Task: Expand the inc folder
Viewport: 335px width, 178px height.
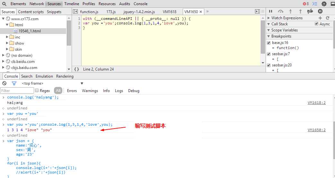Action: pyautogui.click(x=7, y=37)
